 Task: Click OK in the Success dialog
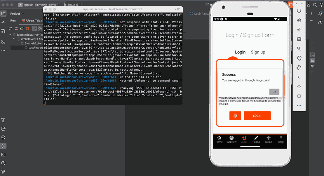274,92
